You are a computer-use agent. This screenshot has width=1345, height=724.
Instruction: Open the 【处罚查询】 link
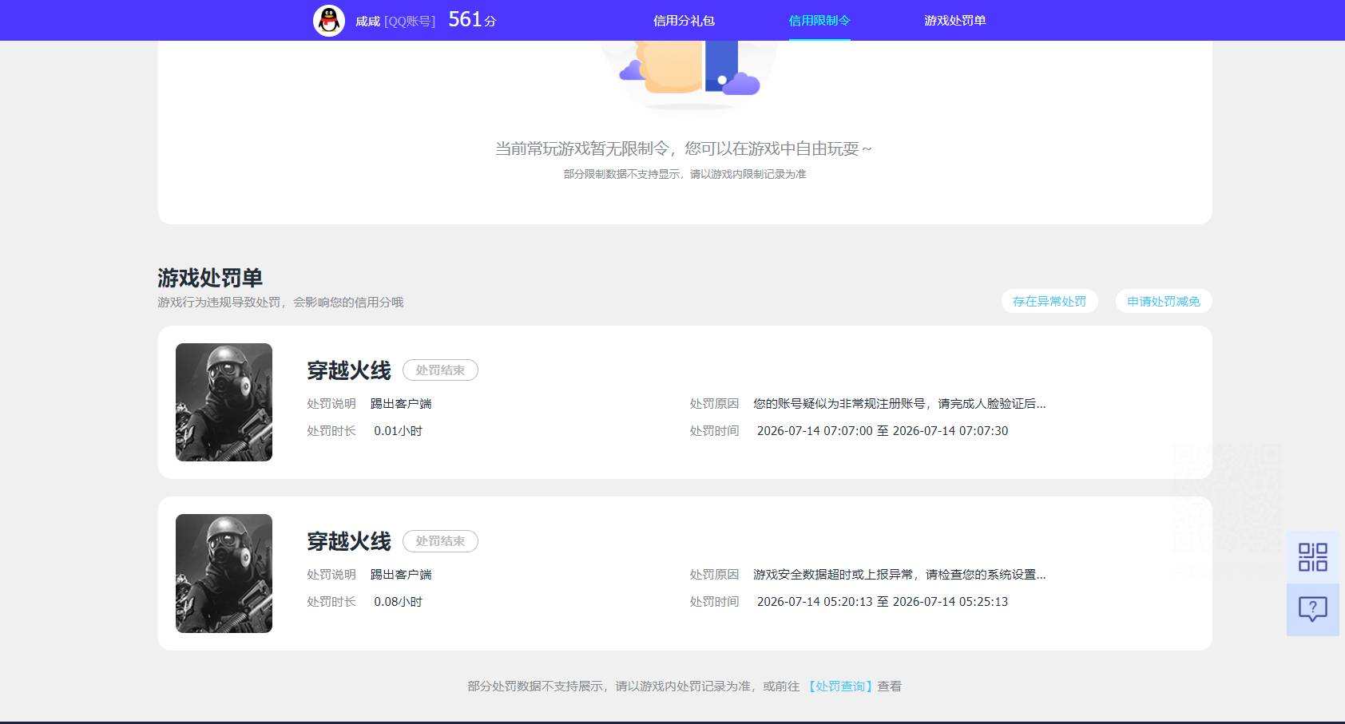pyautogui.click(x=839, y=686)
